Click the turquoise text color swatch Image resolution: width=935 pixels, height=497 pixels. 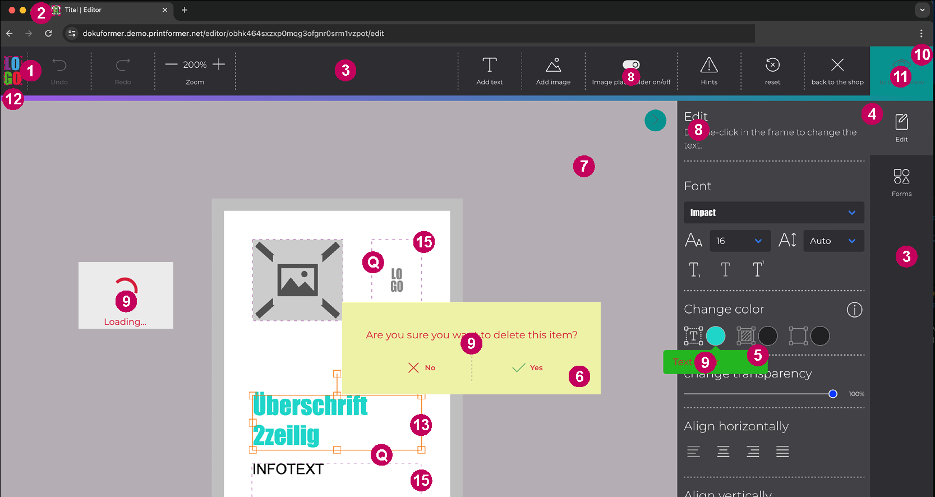tap(715, 336)
